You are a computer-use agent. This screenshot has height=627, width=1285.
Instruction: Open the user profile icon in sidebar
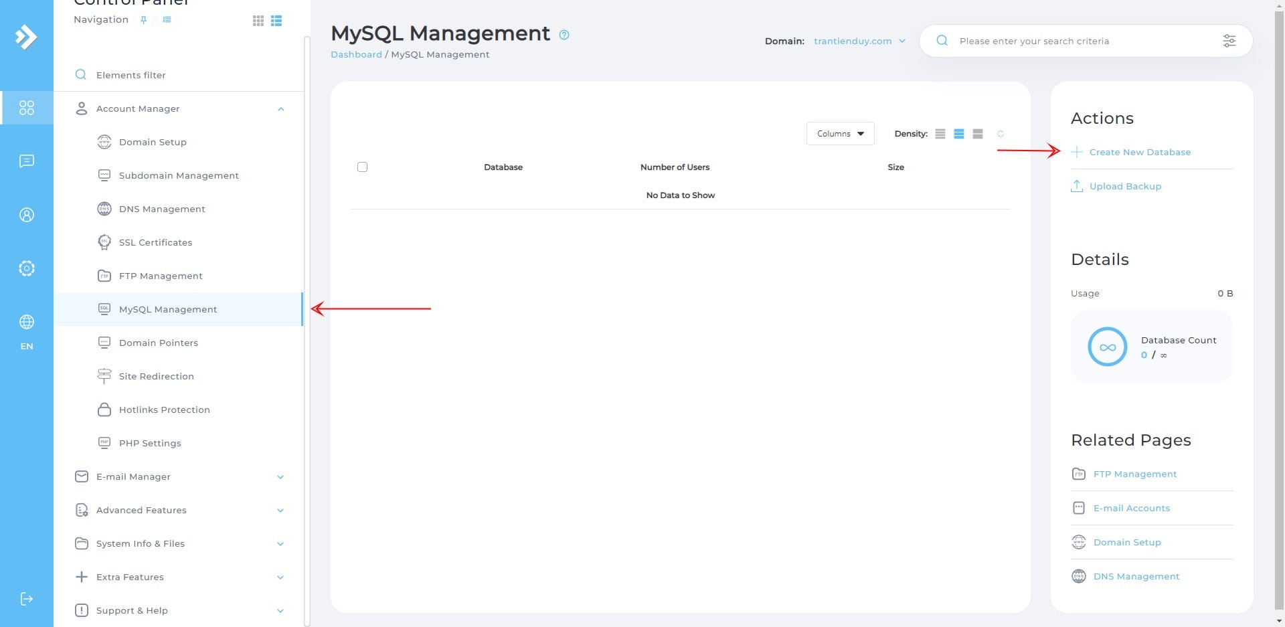coord(27,215)
